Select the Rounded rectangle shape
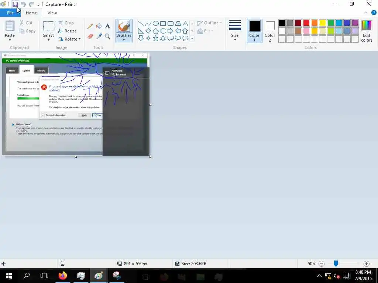The image size is (378, 283). 171,23
